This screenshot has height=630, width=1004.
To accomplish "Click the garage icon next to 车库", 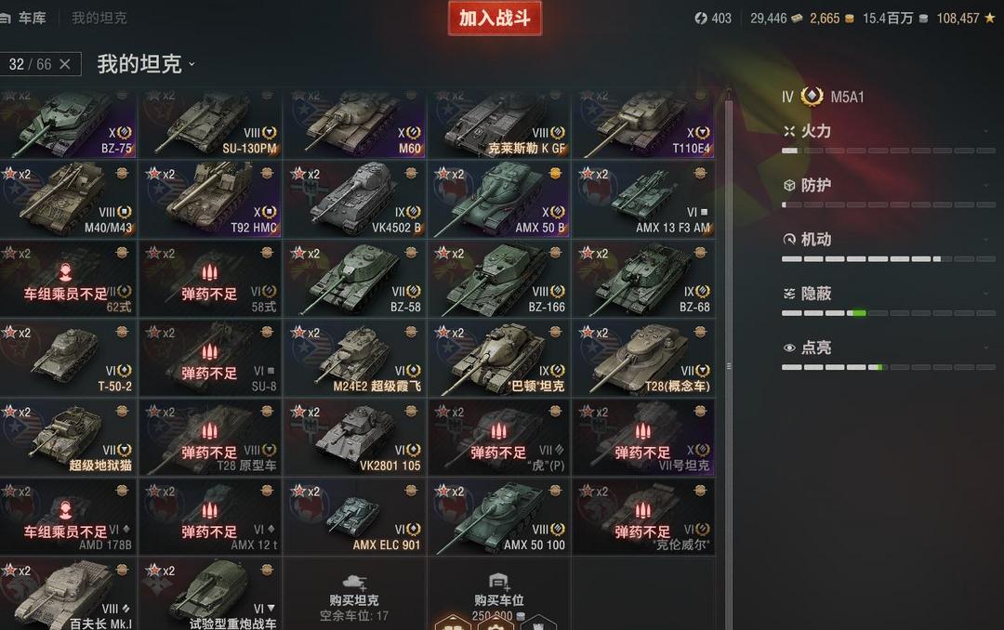I will [x=5, y=18].
